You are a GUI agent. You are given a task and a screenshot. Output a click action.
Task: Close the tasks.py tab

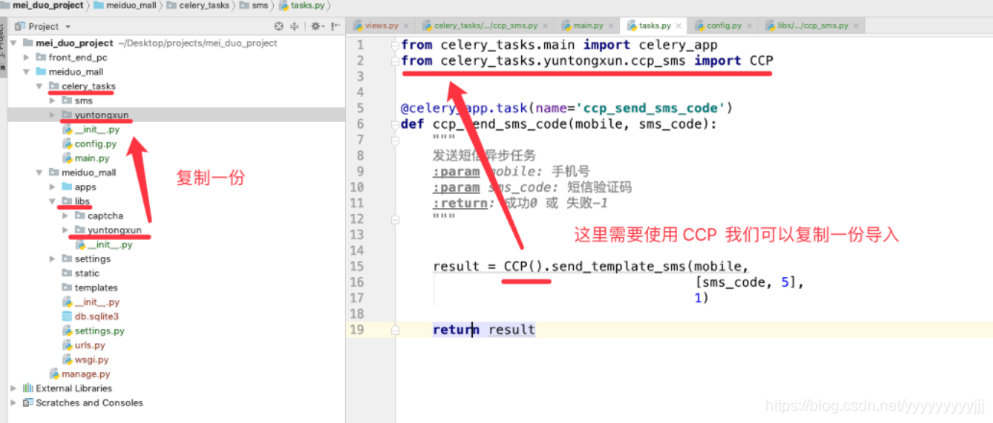[x=679, y=26]
